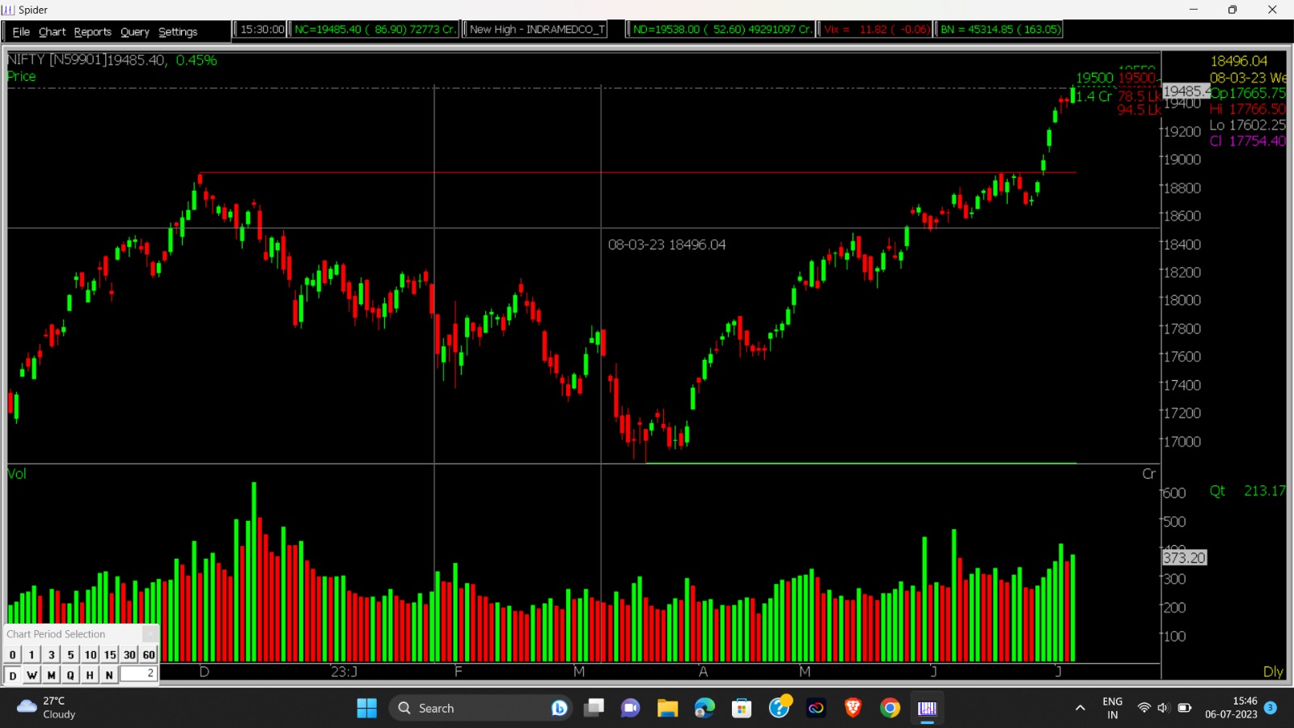
Task: Open Google Chrome from the taskbar
Action: coord(889,708)
